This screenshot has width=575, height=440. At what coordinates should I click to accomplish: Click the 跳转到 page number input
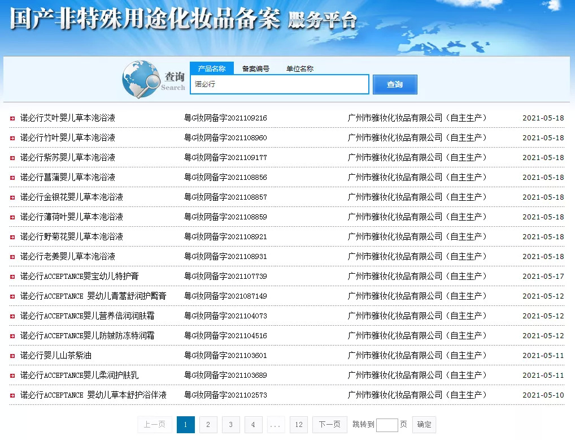(387, 425)
